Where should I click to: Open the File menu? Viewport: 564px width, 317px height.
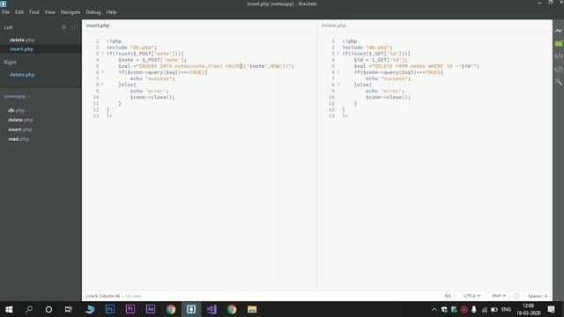[6, 12]
